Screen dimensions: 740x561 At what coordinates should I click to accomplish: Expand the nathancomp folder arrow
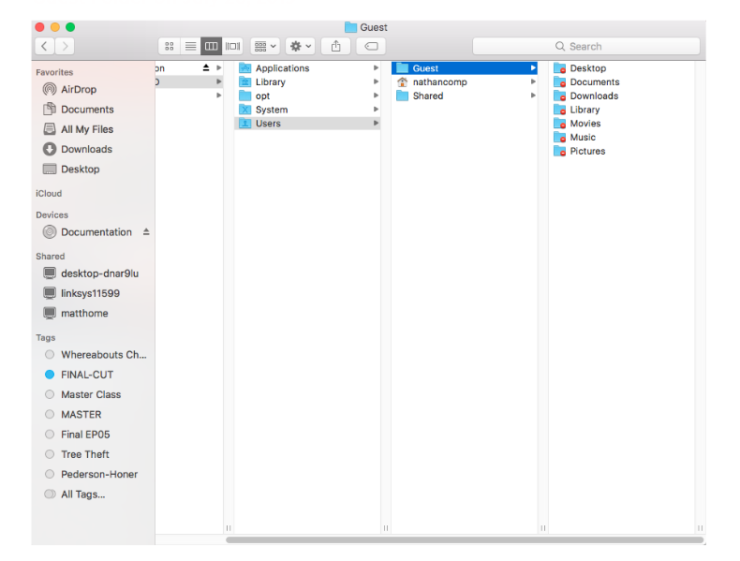click(533, 82)
